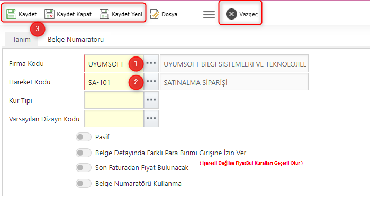Open the Varsayılan Dizayn Kodu lookup ellipsis button
This screenshot has width=370, height=199.
(151, 119)
